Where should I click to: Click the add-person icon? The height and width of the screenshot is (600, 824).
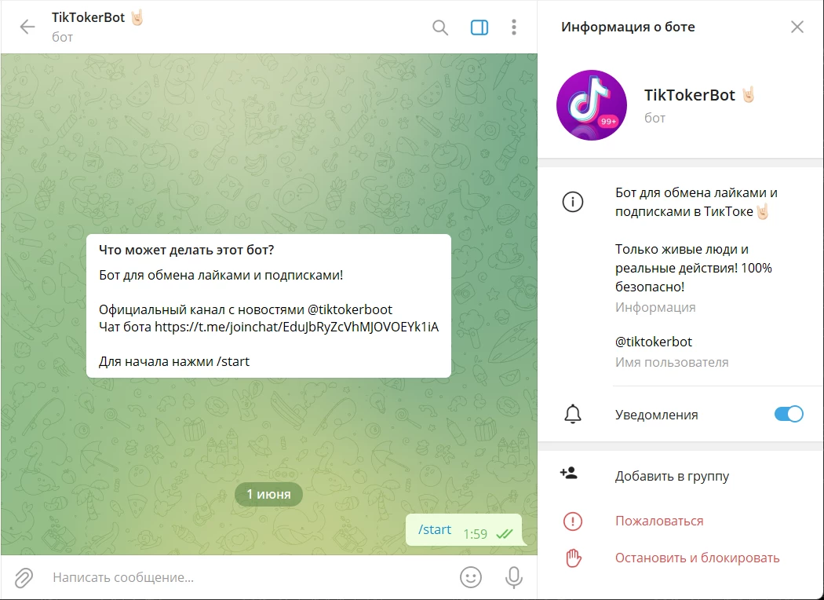click(569, 474)
